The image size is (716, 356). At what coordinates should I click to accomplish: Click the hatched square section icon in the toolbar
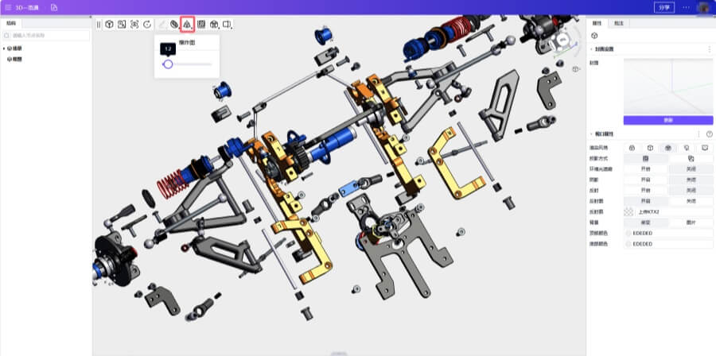[x=201, y=25]
